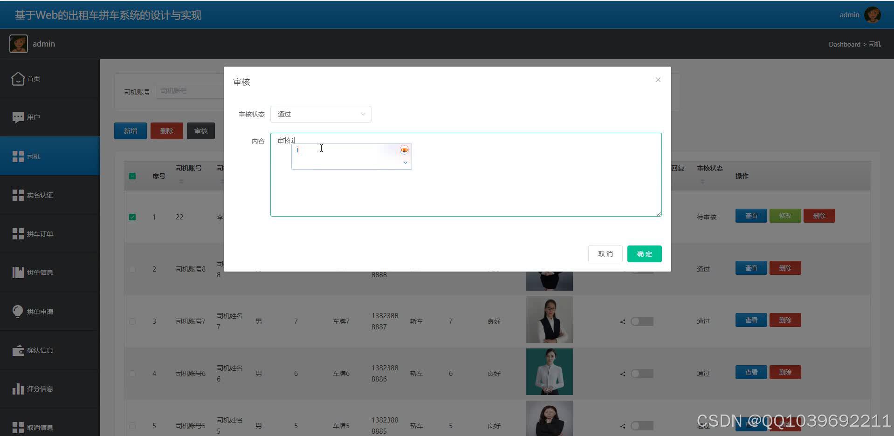Click the home icon beside 首页
The height and width of the screenshot is (436, 894).
point(18,79)
